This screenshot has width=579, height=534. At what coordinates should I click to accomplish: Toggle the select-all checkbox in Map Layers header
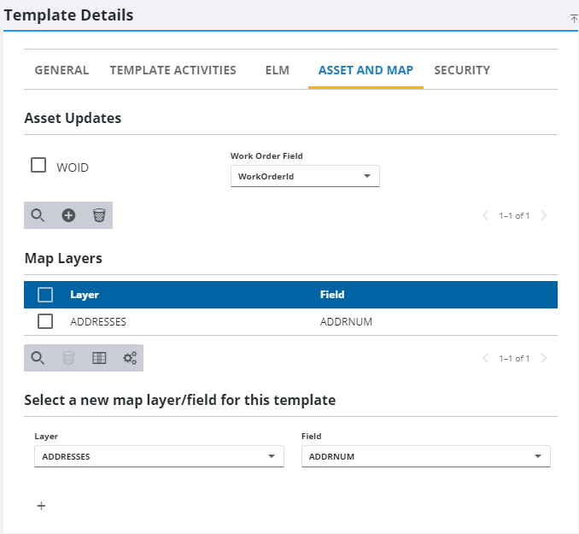pyautogui.click(x=45, y=295)
